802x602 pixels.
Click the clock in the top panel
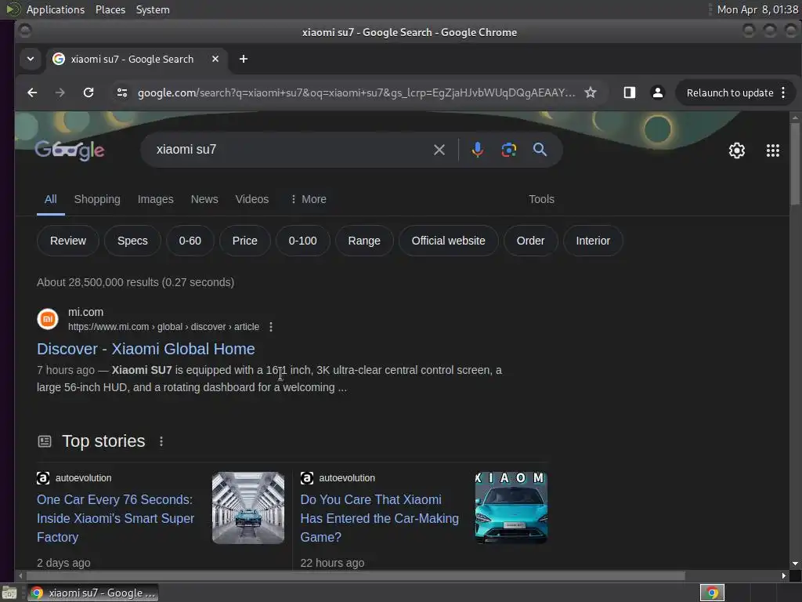(x=757, y=9)
